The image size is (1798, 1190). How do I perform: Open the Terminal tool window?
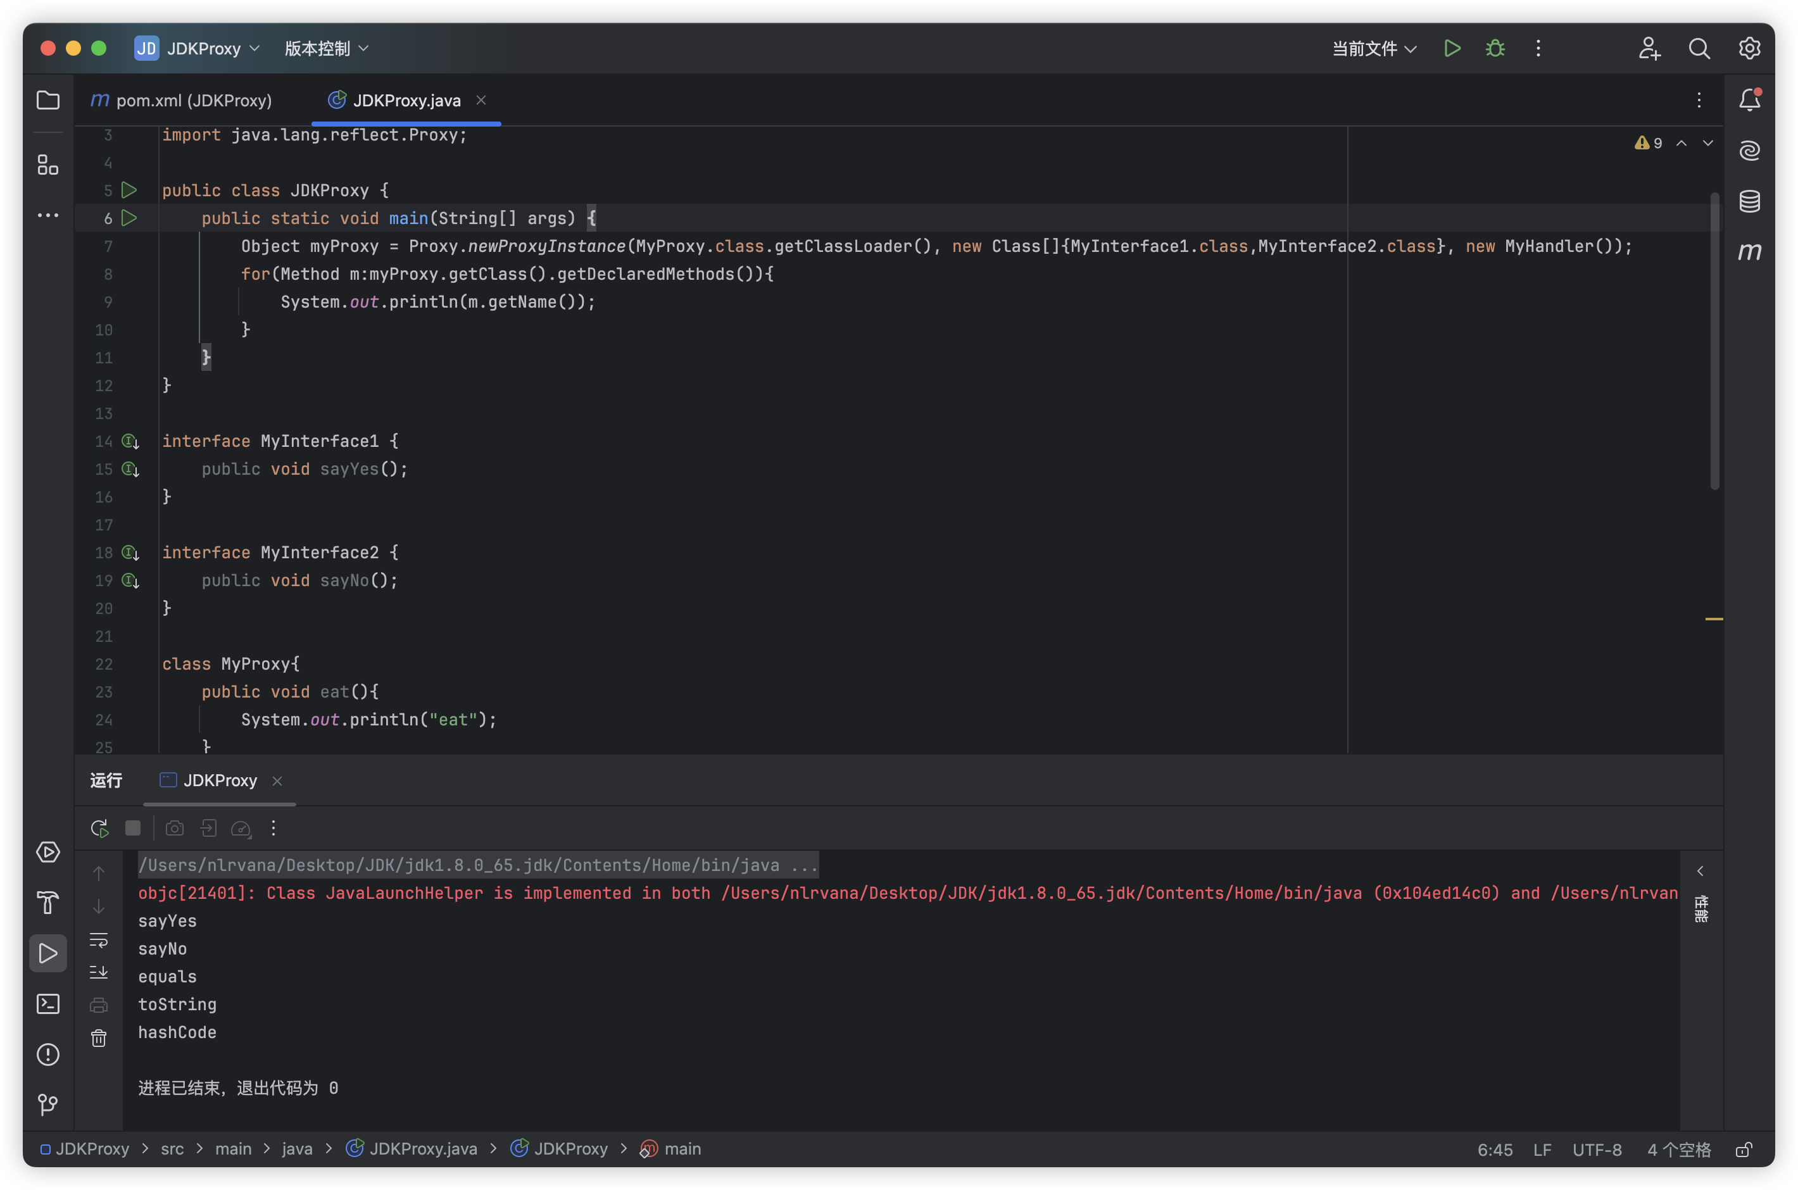point(48,1004)
